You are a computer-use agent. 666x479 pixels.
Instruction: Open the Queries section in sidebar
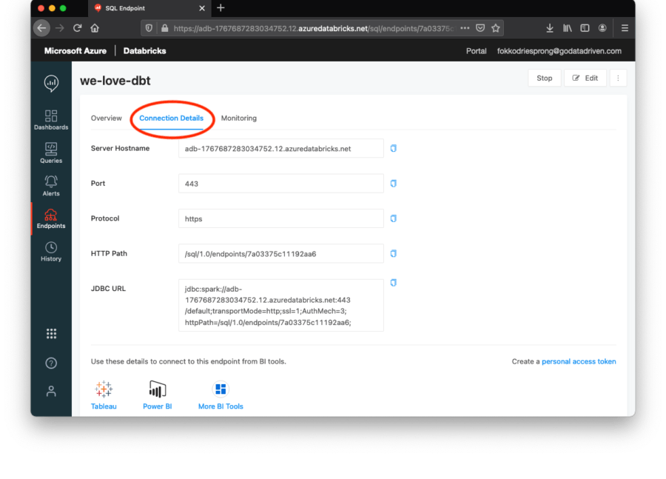[x=51, y=153]
